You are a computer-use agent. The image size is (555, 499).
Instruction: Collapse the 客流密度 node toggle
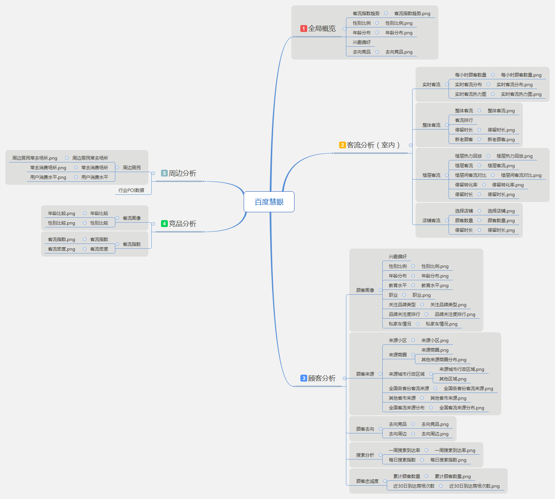84,249
